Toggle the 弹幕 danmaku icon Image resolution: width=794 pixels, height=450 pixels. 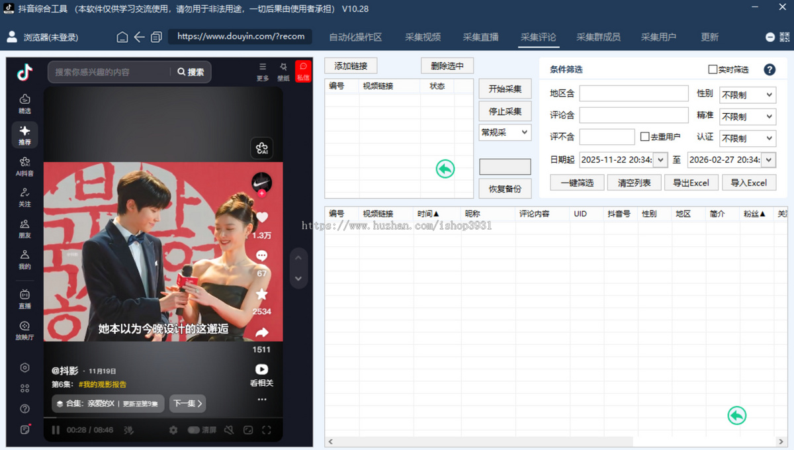(129, 430)
